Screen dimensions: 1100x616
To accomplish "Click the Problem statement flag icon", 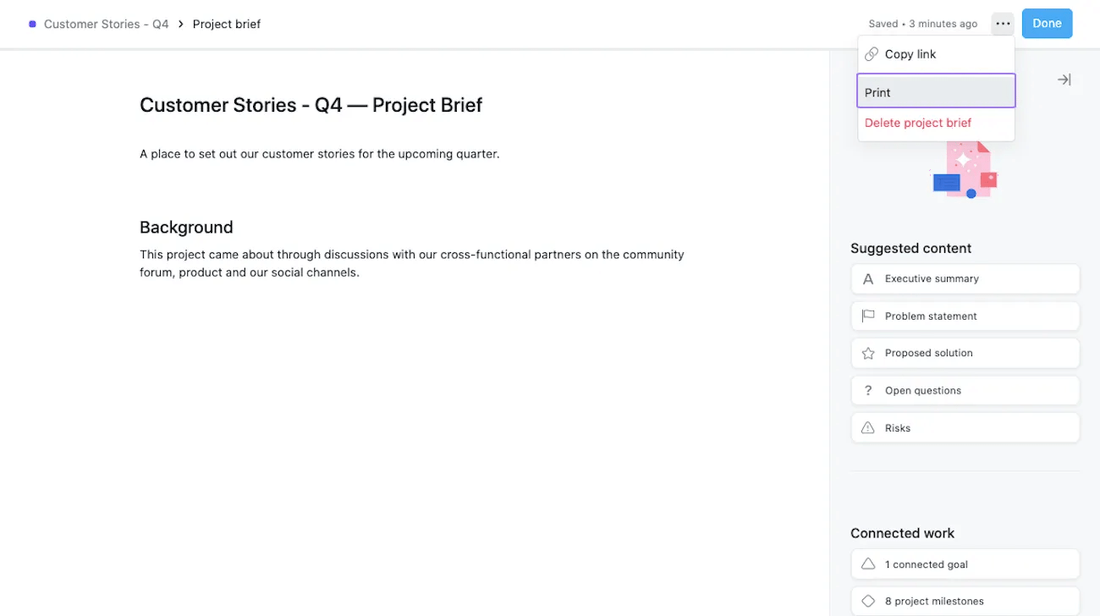I will 867,316.
